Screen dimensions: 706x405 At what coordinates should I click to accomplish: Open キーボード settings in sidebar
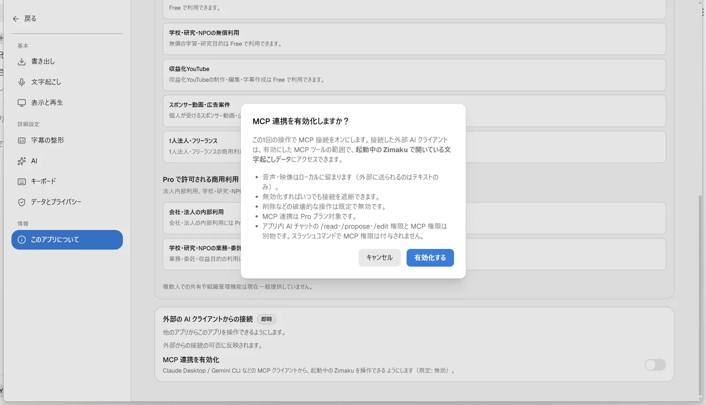pos(67,182)
